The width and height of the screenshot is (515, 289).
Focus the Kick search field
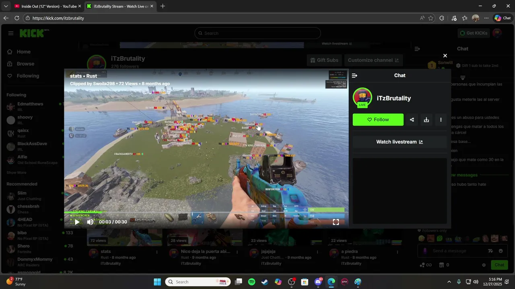(257, 33)
